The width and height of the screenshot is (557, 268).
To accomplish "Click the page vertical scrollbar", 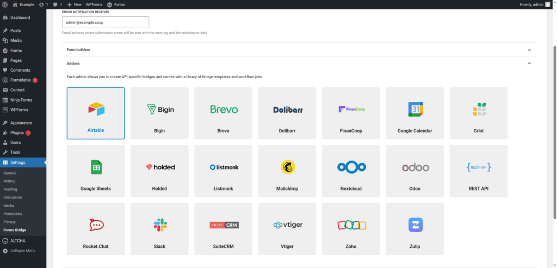I will coord(555,133).
